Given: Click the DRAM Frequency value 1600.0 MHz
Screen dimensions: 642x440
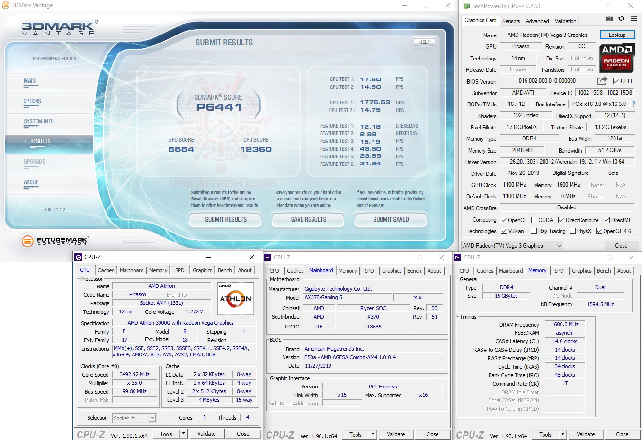Looking at the screenshot, I should click(565, 325).
